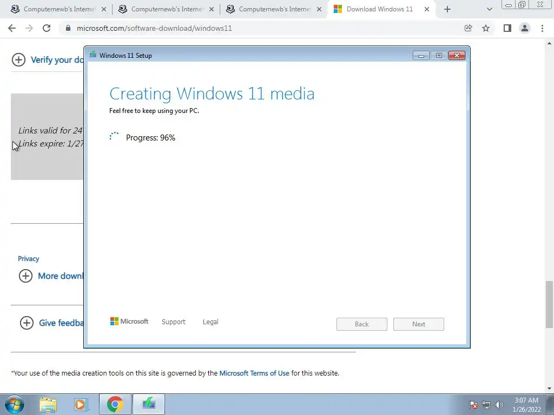Image resolution: width=554 pixels, height=415 pixels.
Task: Click the scrollbar down arrow
Action: tap(549, 389)
